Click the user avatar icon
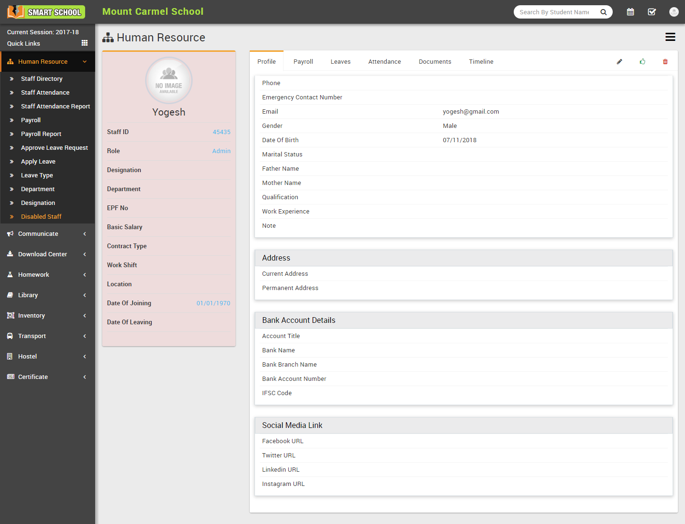Viewport: 685px width, 524px height. pos(674,12)
